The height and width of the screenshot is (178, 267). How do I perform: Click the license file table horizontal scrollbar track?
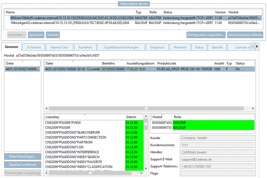point(146,108)
